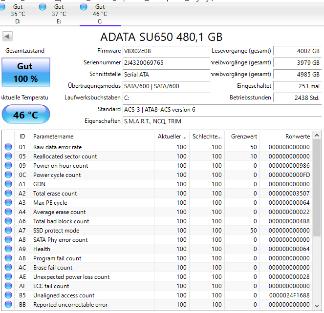Click the status icon for SSD protect mode
Viewport: 324px width, 313px height.
(x=8, y=231)
